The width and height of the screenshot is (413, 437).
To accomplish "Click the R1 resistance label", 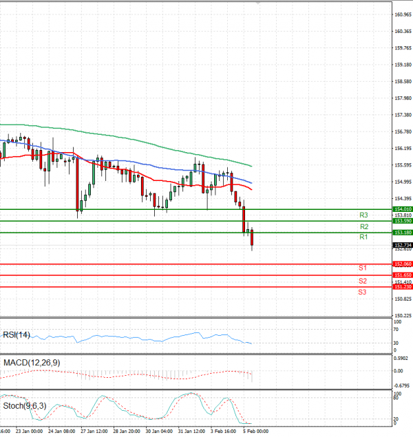I will point(363,237).
